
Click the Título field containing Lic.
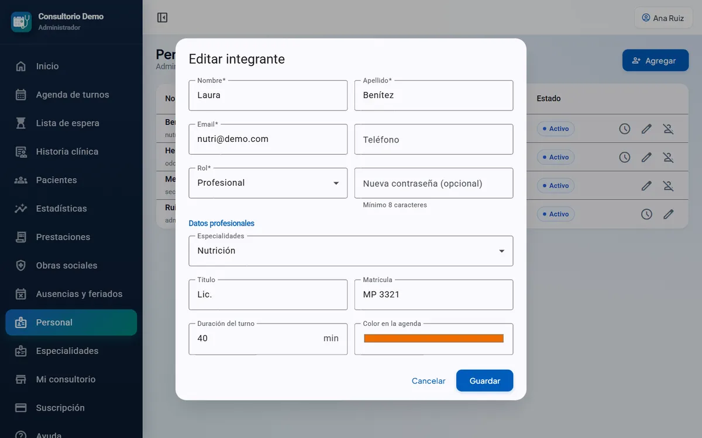point(268,295)
